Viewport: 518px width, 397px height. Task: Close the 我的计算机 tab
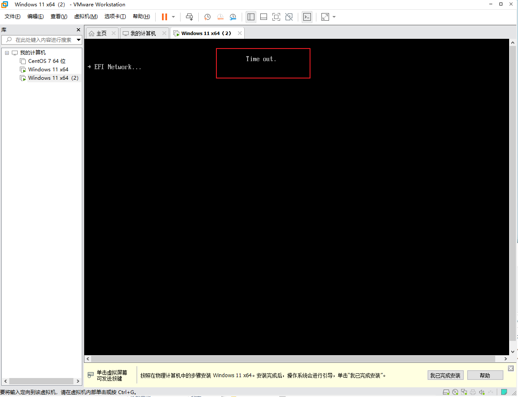pyautogui.click(x=164, y=33)
